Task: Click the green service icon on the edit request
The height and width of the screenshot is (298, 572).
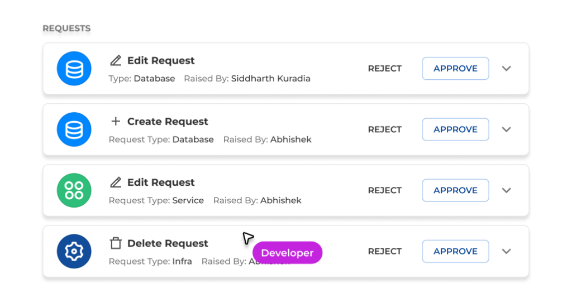Action: click(74, 190)
